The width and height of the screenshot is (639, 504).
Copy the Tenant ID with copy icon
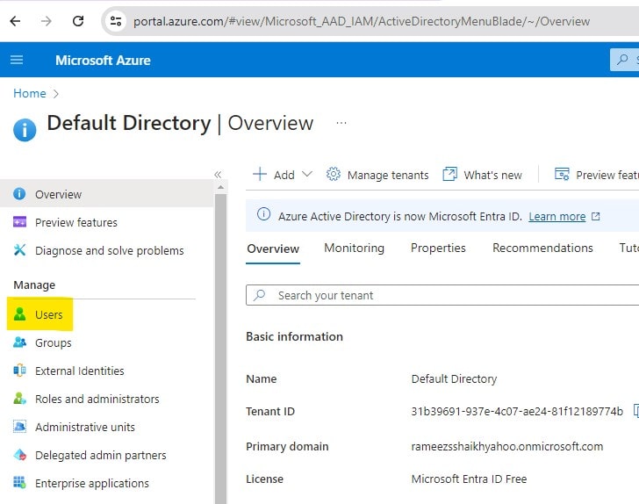coord(636,411)
